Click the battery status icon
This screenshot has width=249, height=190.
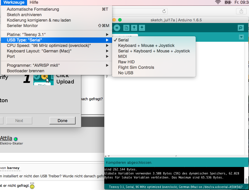[228, 2]
